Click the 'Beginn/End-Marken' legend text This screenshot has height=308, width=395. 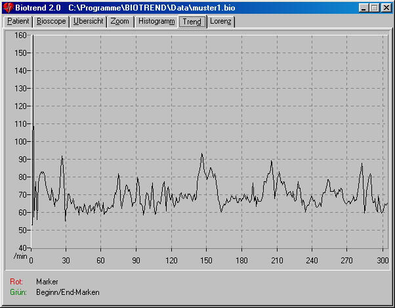68,292
